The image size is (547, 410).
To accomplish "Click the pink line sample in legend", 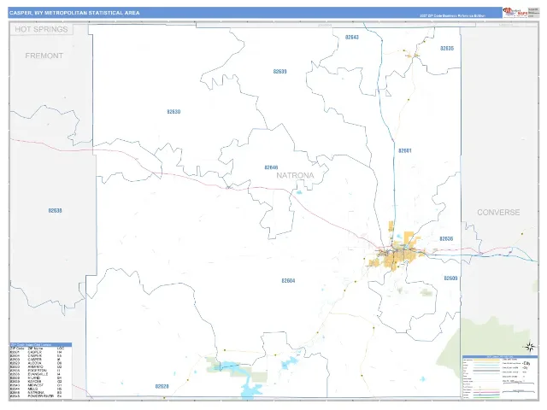I will click(486, 392).
